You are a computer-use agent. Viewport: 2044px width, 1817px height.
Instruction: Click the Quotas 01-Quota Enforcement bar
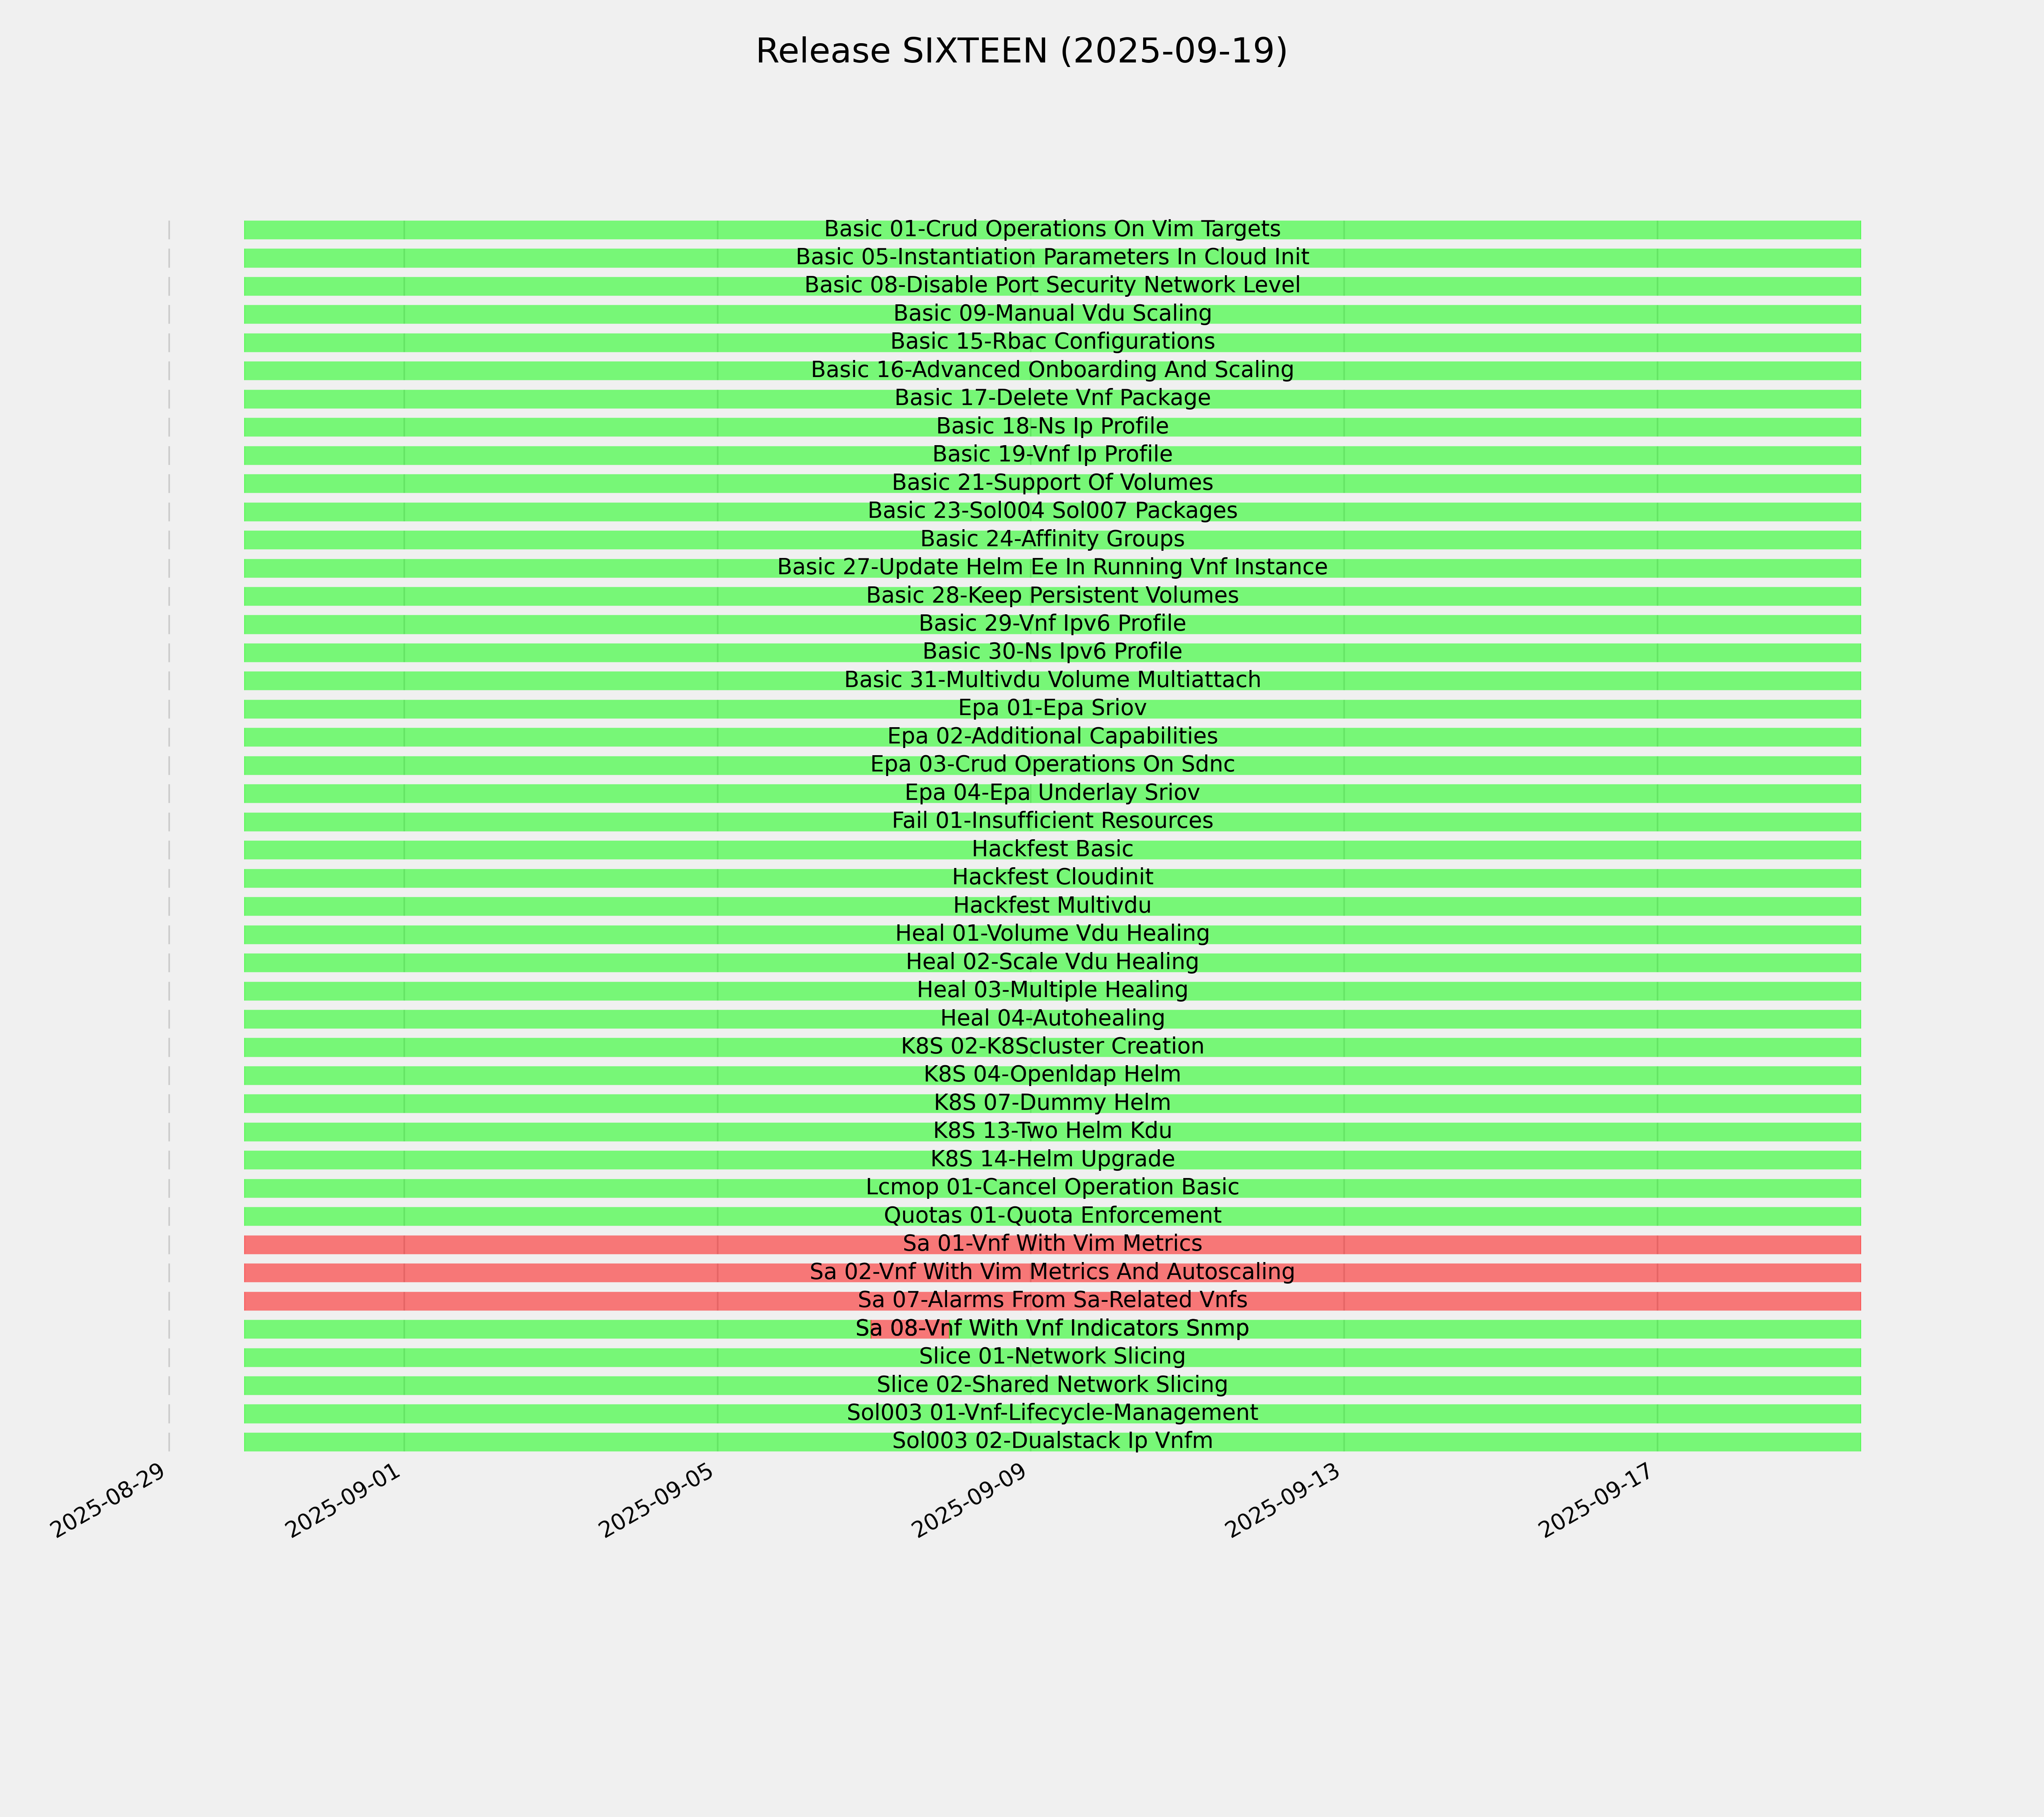pyautogui.click(x=1052, y=1216)
